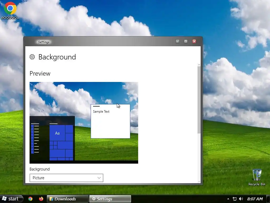This screenshot has width=270, height=203.
Task: Open the Background type Picture dropdown
Action: click(66, 178)
